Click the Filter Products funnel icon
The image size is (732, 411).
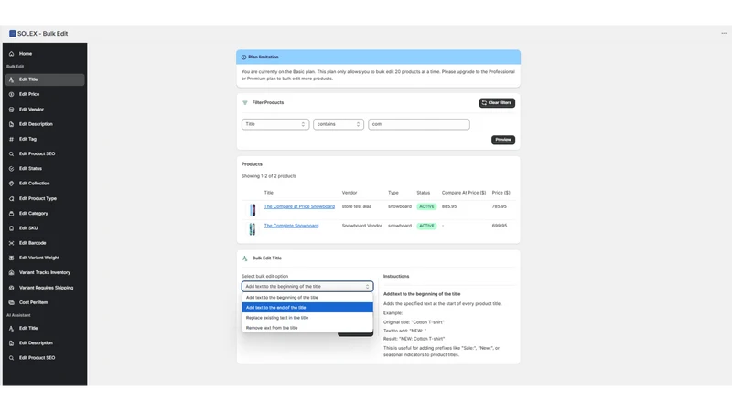(x=245, y=103)
